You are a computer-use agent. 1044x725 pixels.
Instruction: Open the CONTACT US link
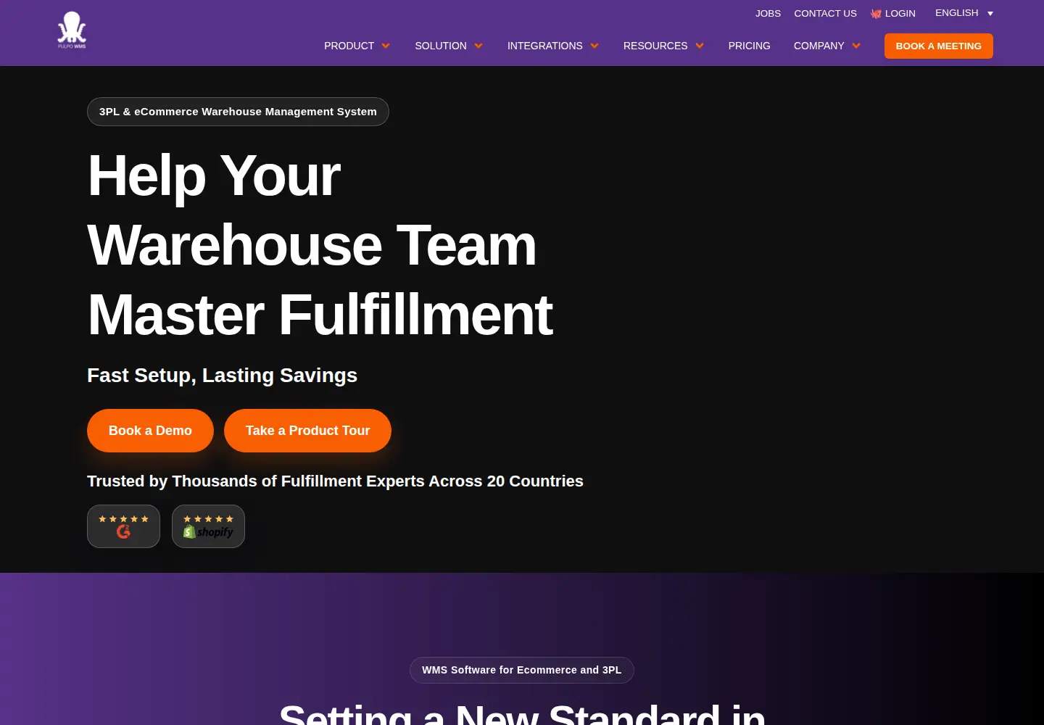[x=825, y=14]
